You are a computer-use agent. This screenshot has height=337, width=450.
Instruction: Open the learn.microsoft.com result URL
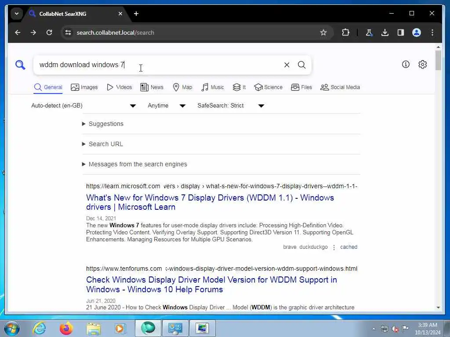pyautogui.click(x=221, y=186)
